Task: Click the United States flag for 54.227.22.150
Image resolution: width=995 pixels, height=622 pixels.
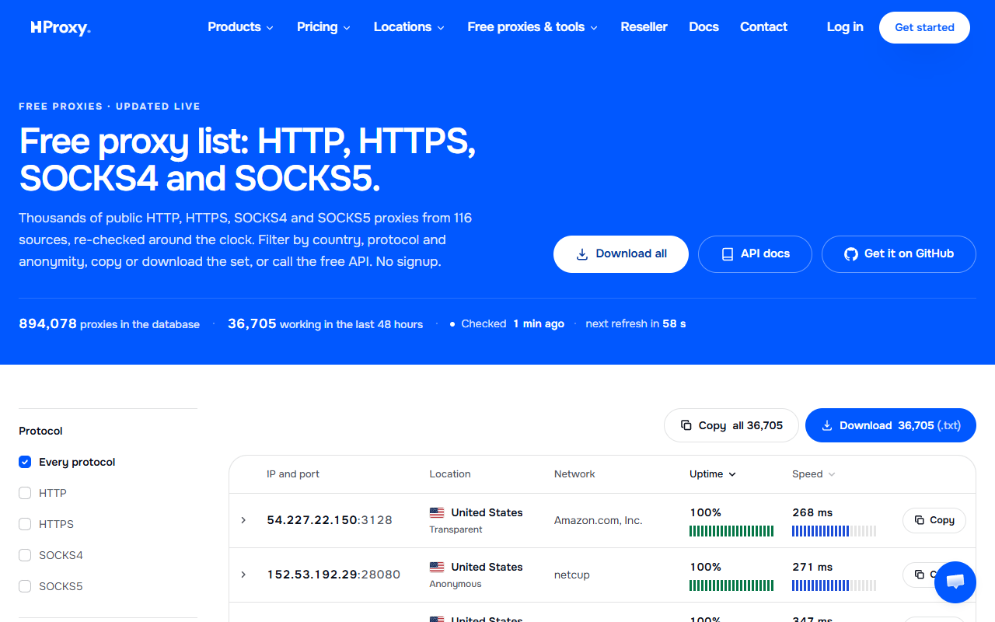Action: pos(437,512)
